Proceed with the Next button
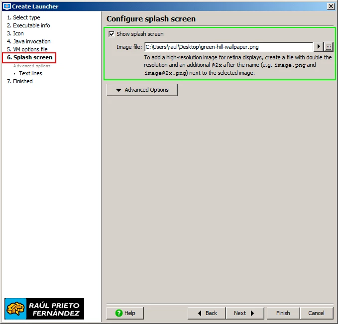The width and height of the screenshot is (338, 324). (x=245, y=313)
